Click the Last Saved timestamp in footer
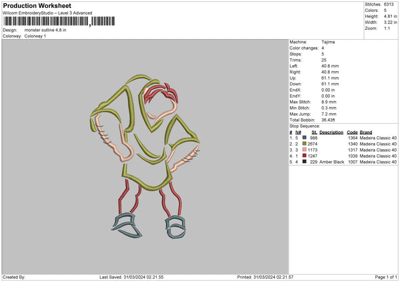The height and width of the screenshot is (282, 400). tap(135, 277)
